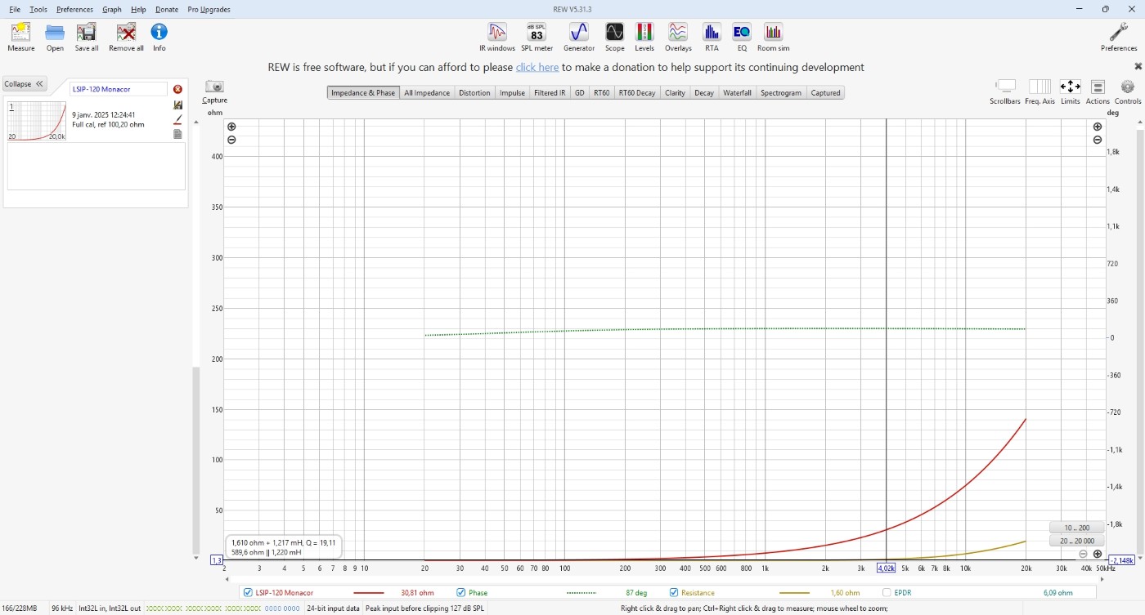Open the Room sim tool

point(773,38)
